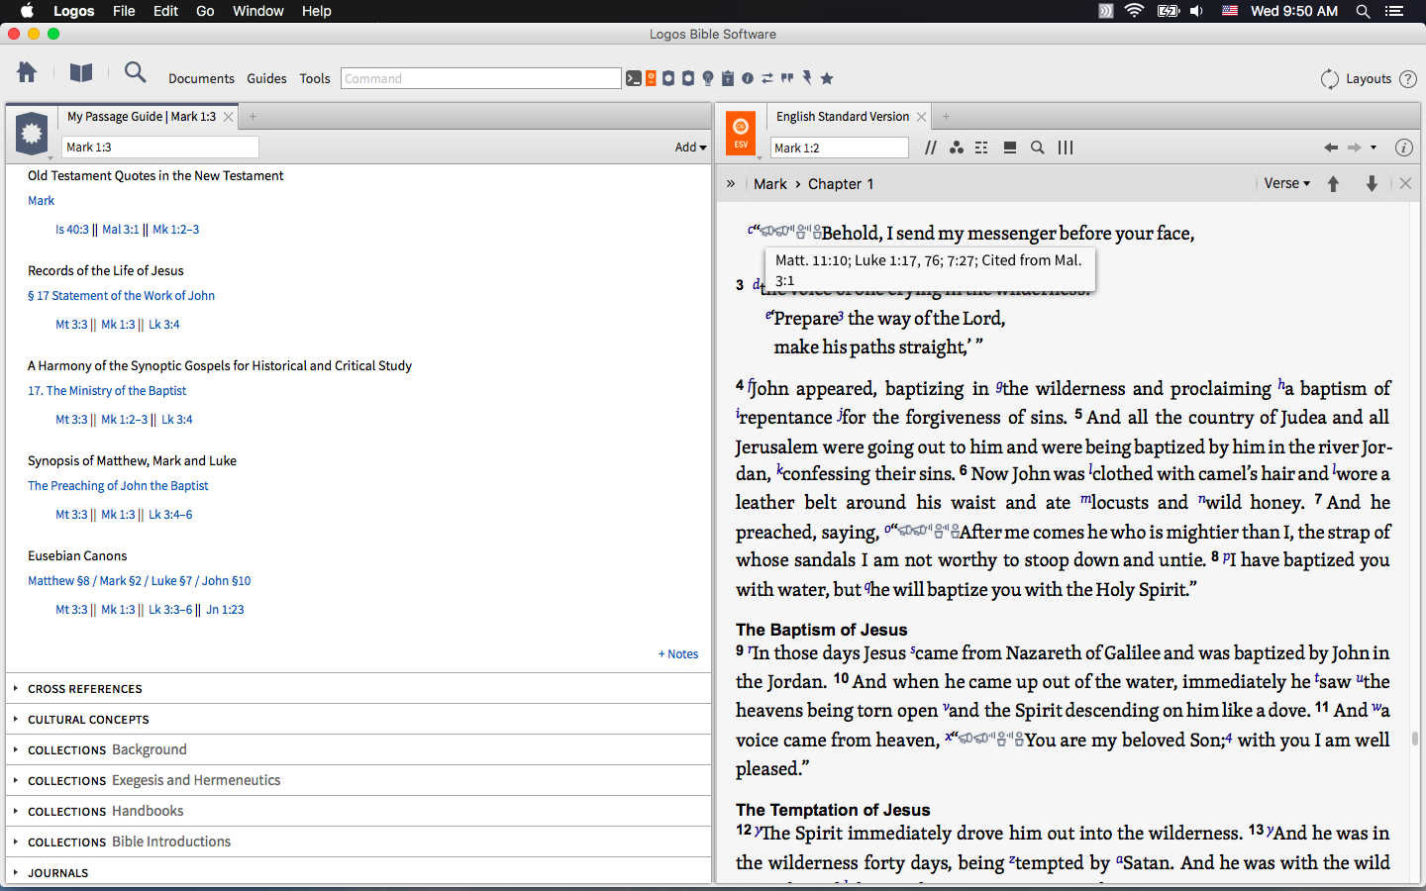
Task: Toggle the interlinear pane icon
Action: [981, 148]
